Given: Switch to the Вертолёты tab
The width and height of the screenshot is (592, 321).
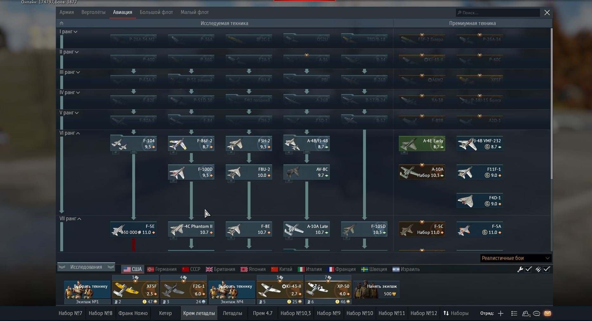Looking at the screenshot, I should pos(93,12).
